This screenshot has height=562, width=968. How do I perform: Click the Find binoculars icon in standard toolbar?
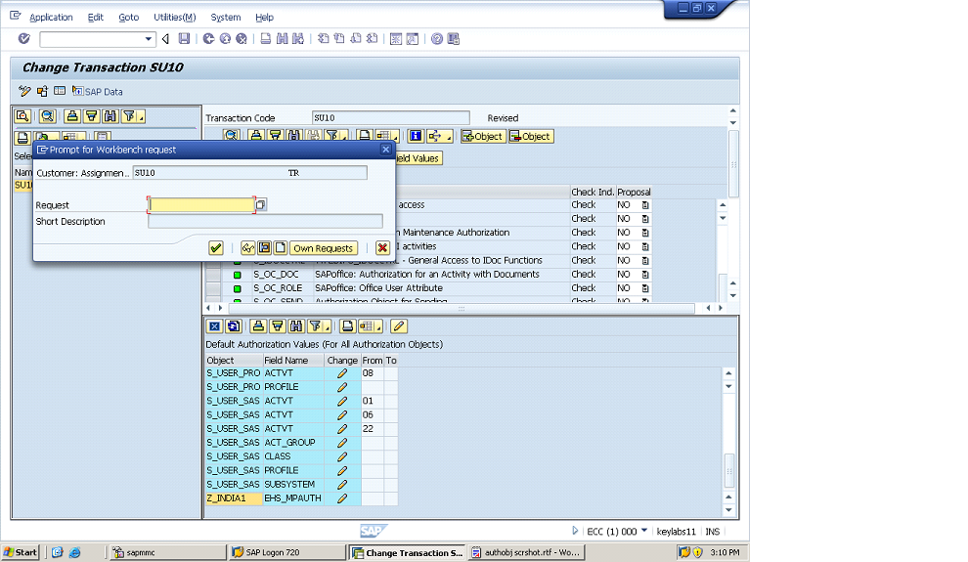(283, 39)
